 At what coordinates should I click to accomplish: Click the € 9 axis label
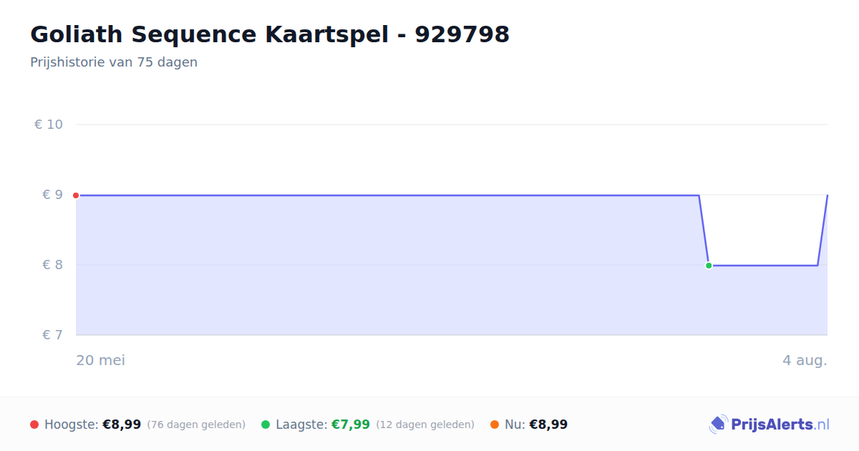52,195
